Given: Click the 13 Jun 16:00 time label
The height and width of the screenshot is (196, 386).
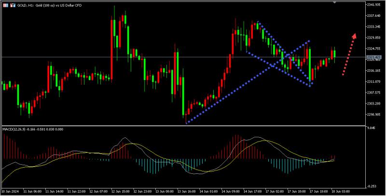Looking at the screenshot, I should [186, 191].
